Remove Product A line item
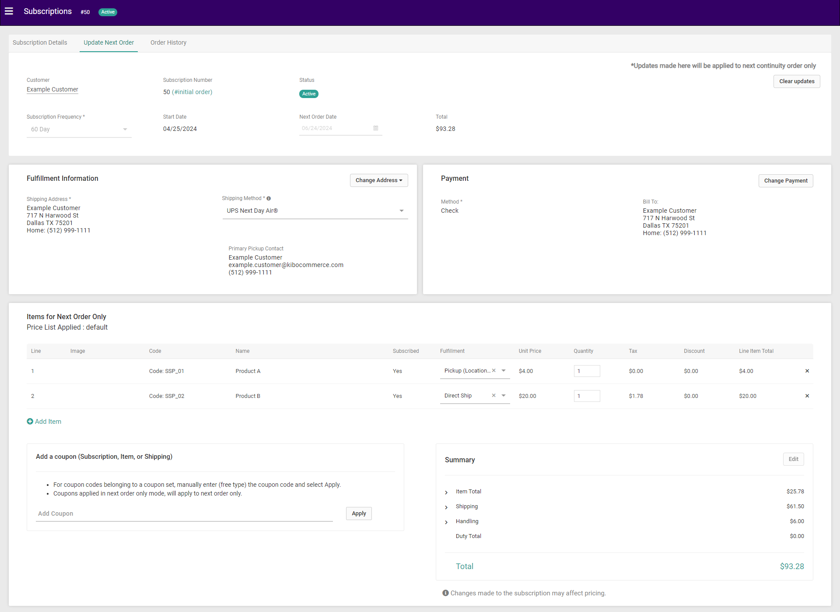The height and width of the screenshot is (612, 840). click(x=807, y=371)
